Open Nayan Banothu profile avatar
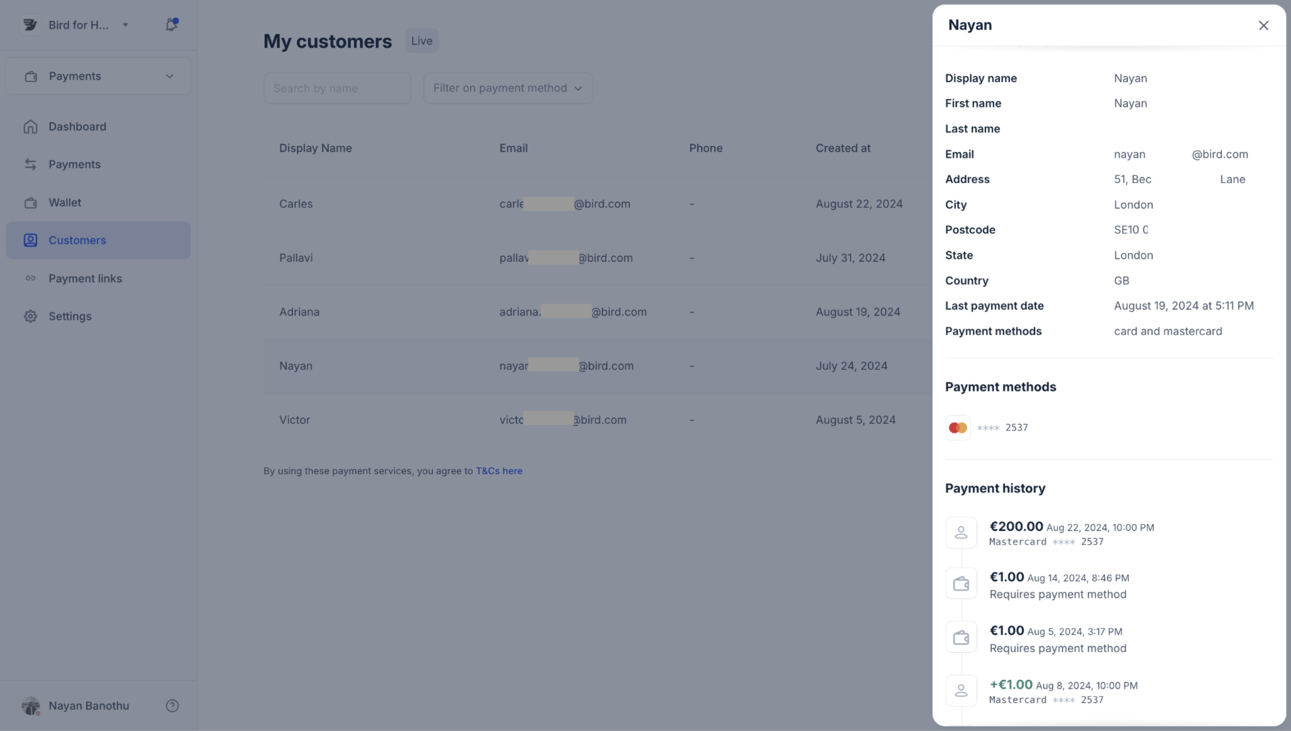The width and height of the screenshot is (1291, 731). tap(31, 706)
